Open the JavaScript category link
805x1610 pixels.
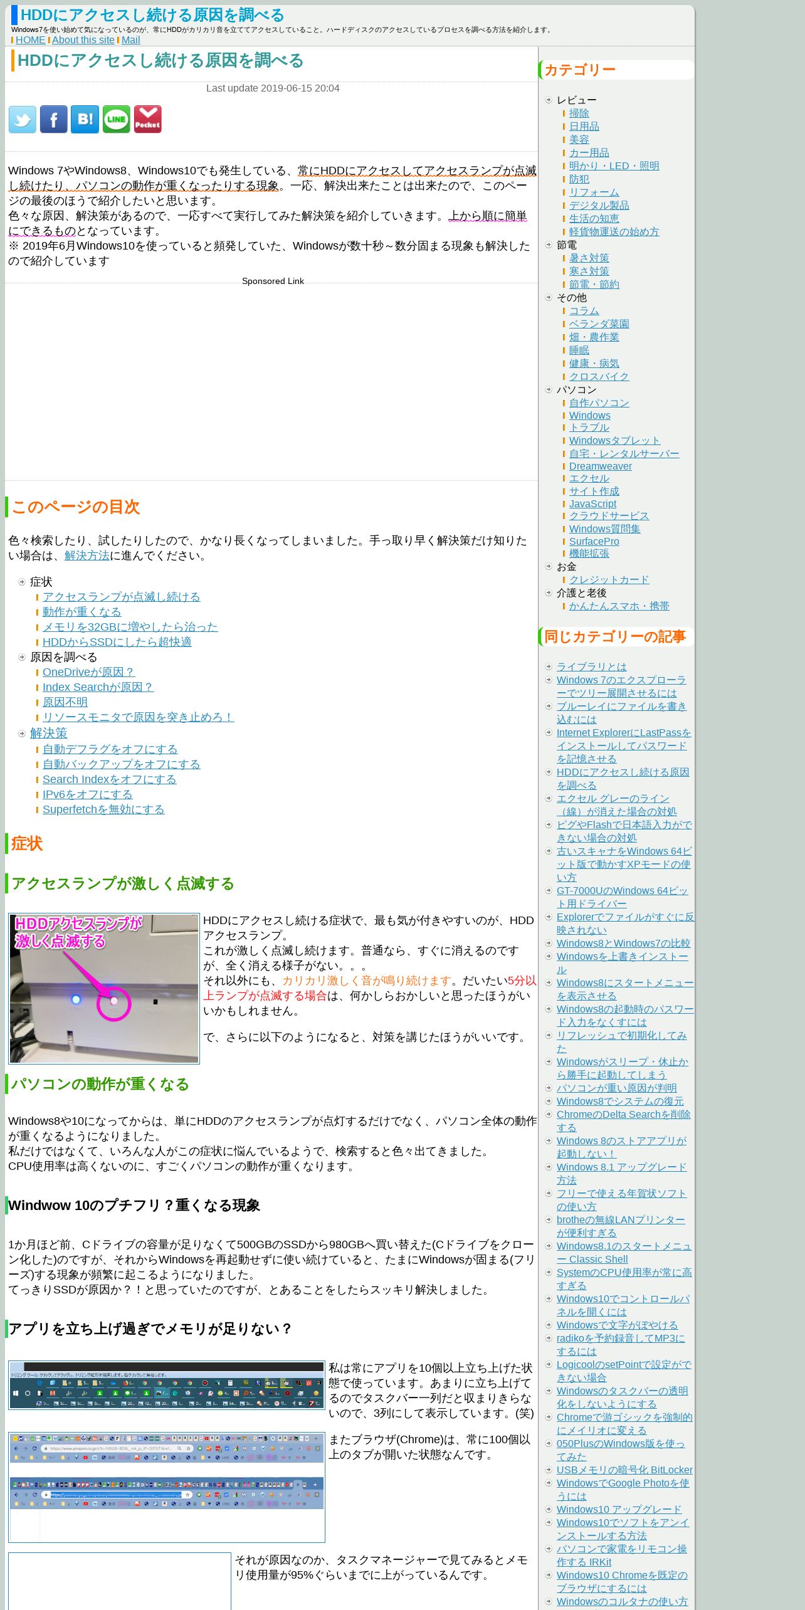(x=593, y=504)
